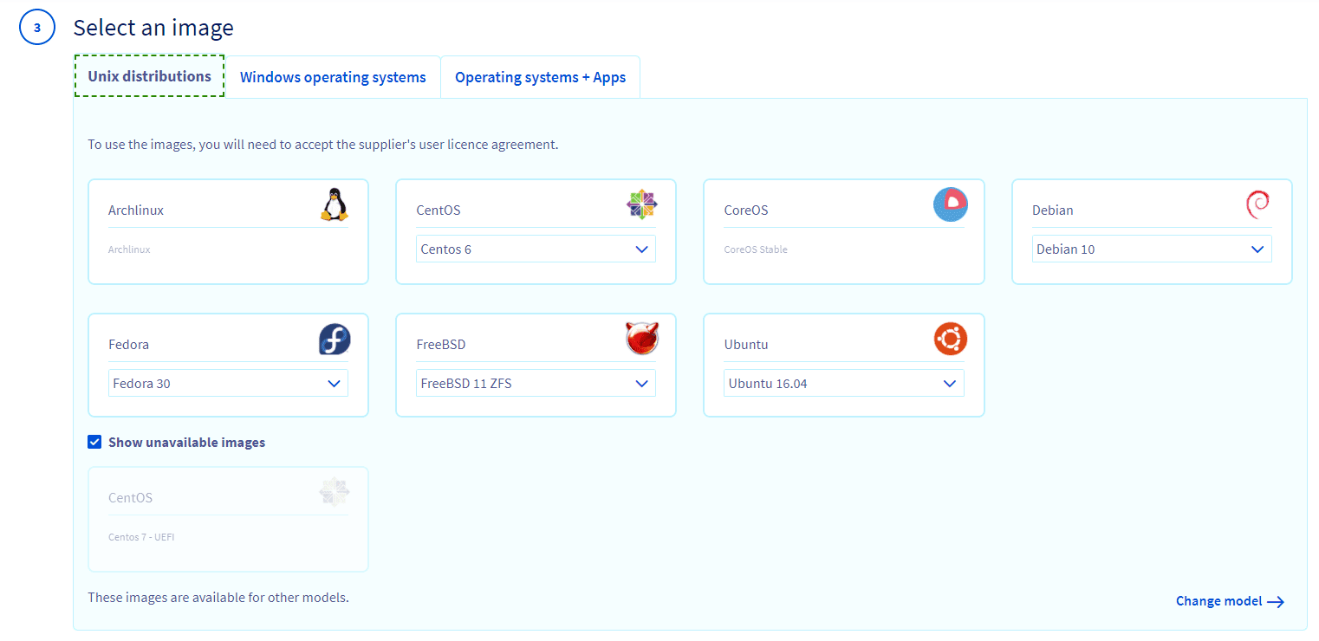Switch to Windows operating systems tab
This screenshot has height=641, width=1319.
click(333, 77)
